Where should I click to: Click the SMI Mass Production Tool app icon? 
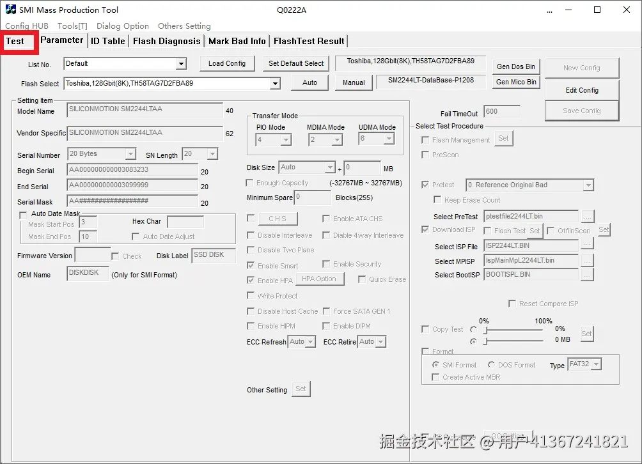coord(11,10)
